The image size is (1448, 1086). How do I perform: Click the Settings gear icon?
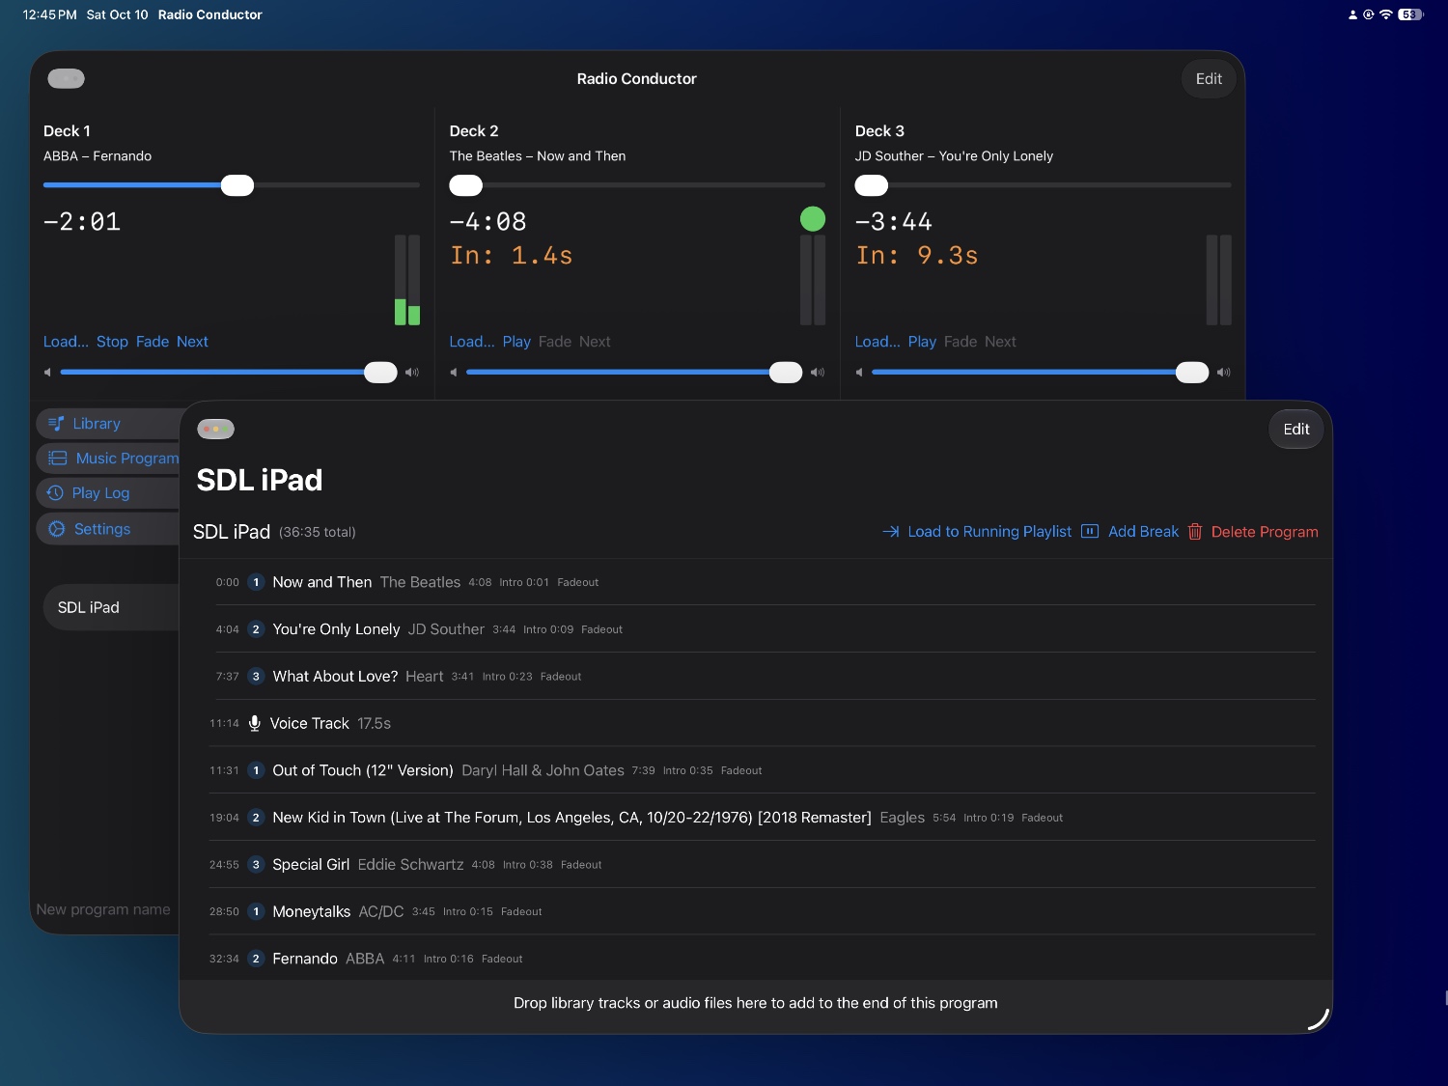click(x=57, y=529)
